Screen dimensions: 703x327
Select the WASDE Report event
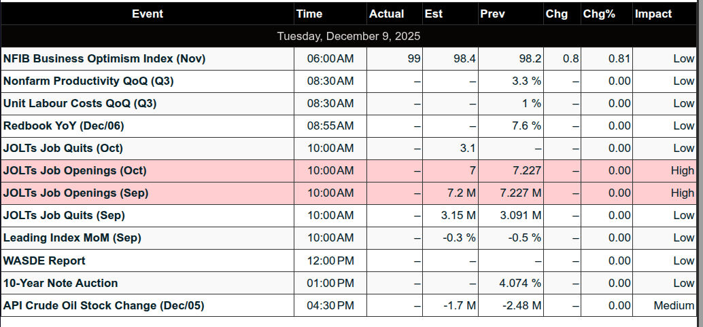44,261
